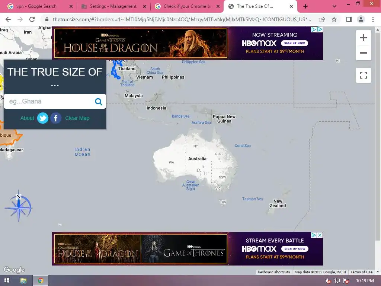Image resolution: width=381 pixels, height=286 pixels.
Task: Share this page icon in address bar
Action: pos(322,19)
